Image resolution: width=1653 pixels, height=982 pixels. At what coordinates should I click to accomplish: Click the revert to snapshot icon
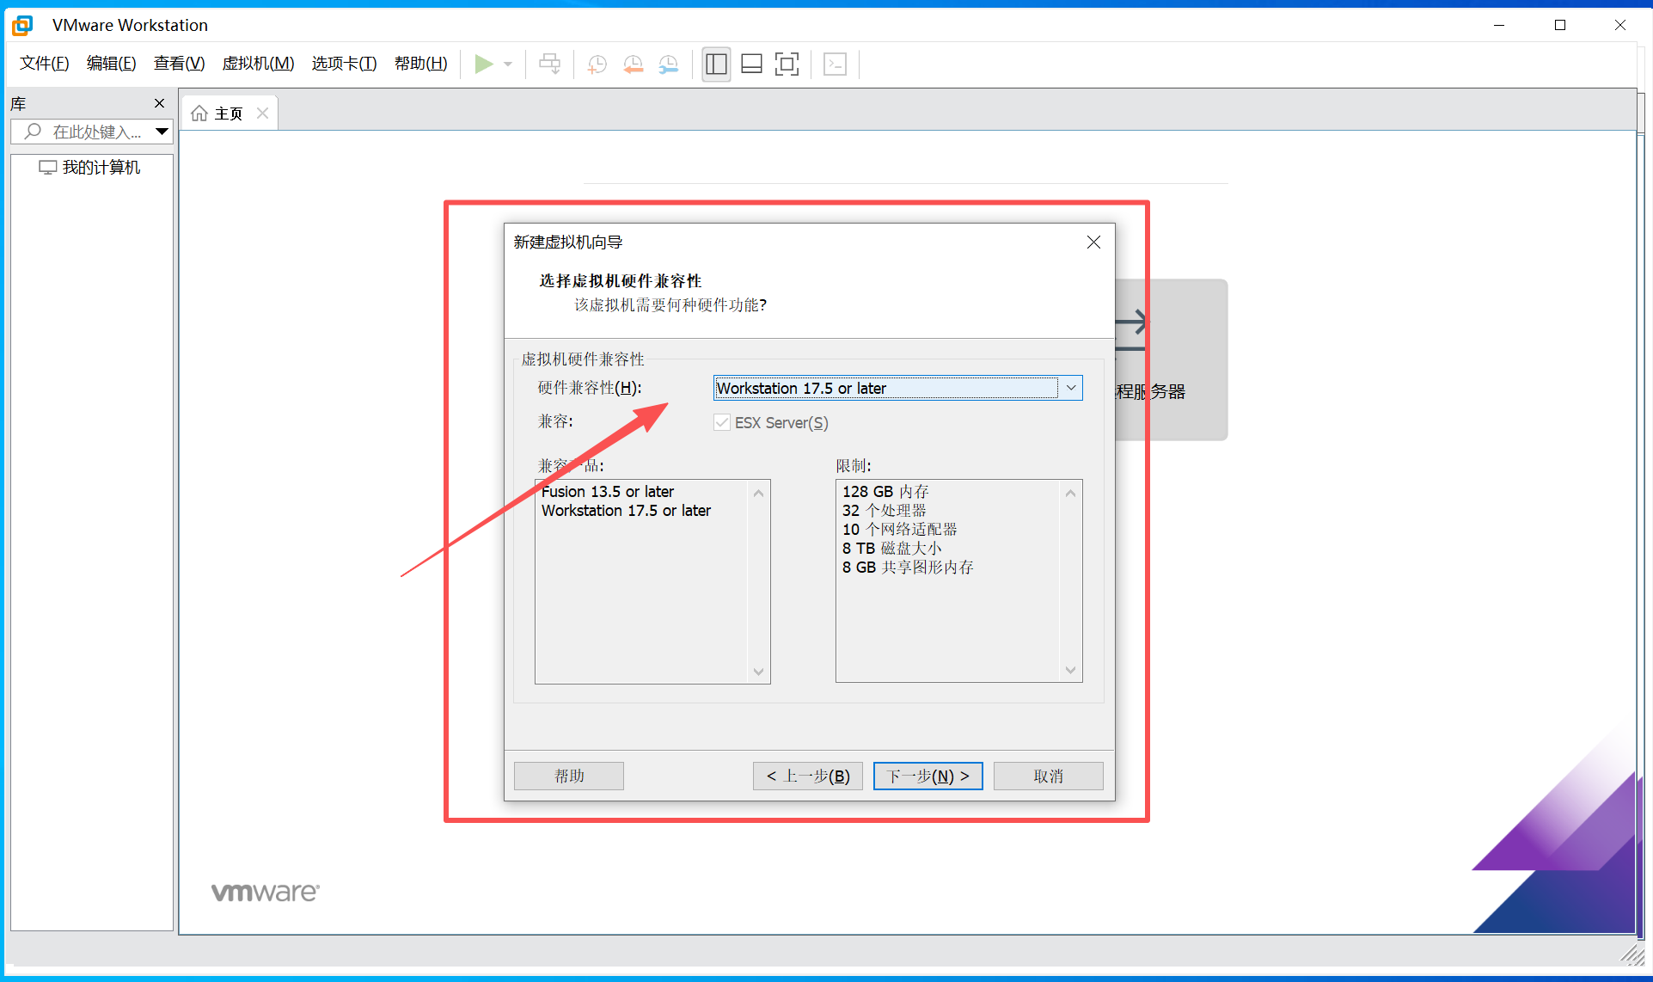(x=633, y=64)
